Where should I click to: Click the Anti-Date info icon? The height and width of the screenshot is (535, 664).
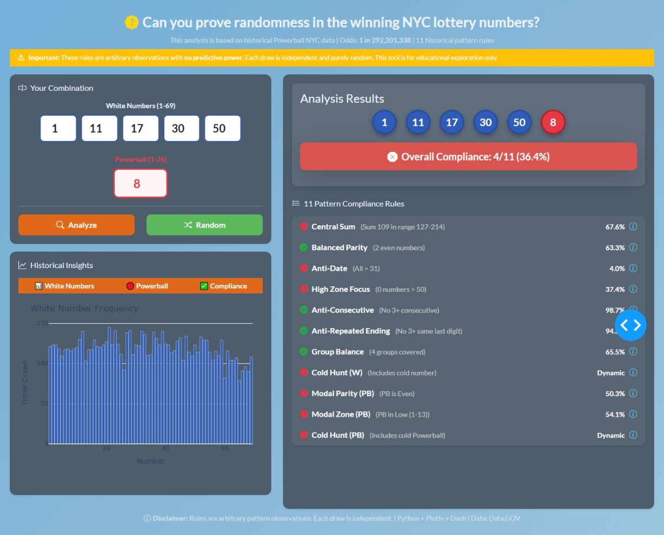tap(633, 268)
